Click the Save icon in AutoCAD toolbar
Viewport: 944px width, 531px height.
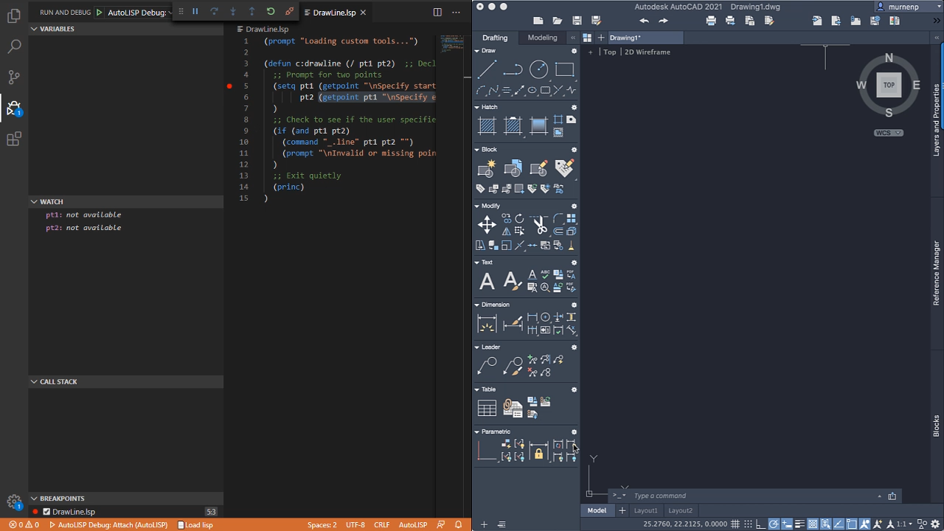577,21
